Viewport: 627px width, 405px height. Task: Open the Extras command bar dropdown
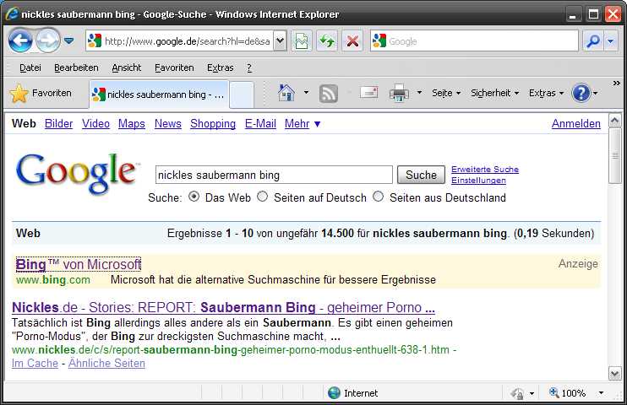pos(546,93)
